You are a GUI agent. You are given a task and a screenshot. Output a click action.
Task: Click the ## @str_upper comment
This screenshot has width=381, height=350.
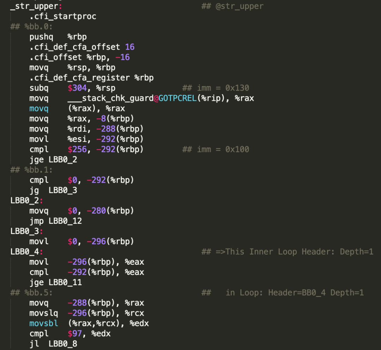click(x=232, y=6)
